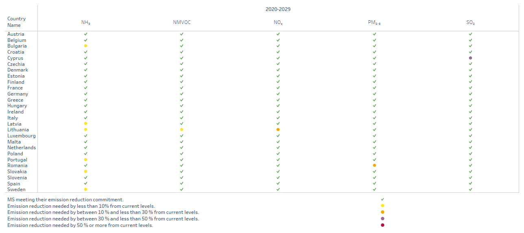524x233 pixels.
Task: Click the 2020-2029 period heading
Action: [278, 9]
